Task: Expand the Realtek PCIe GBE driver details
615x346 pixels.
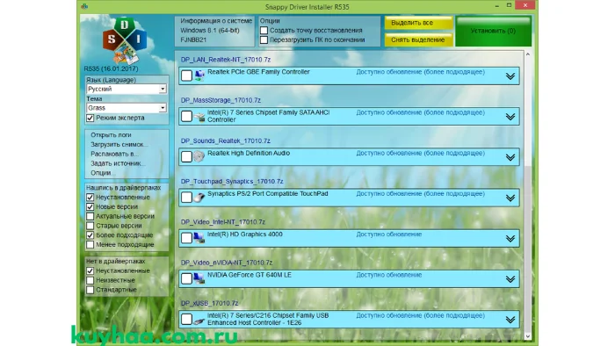Action: coord(510,76)
